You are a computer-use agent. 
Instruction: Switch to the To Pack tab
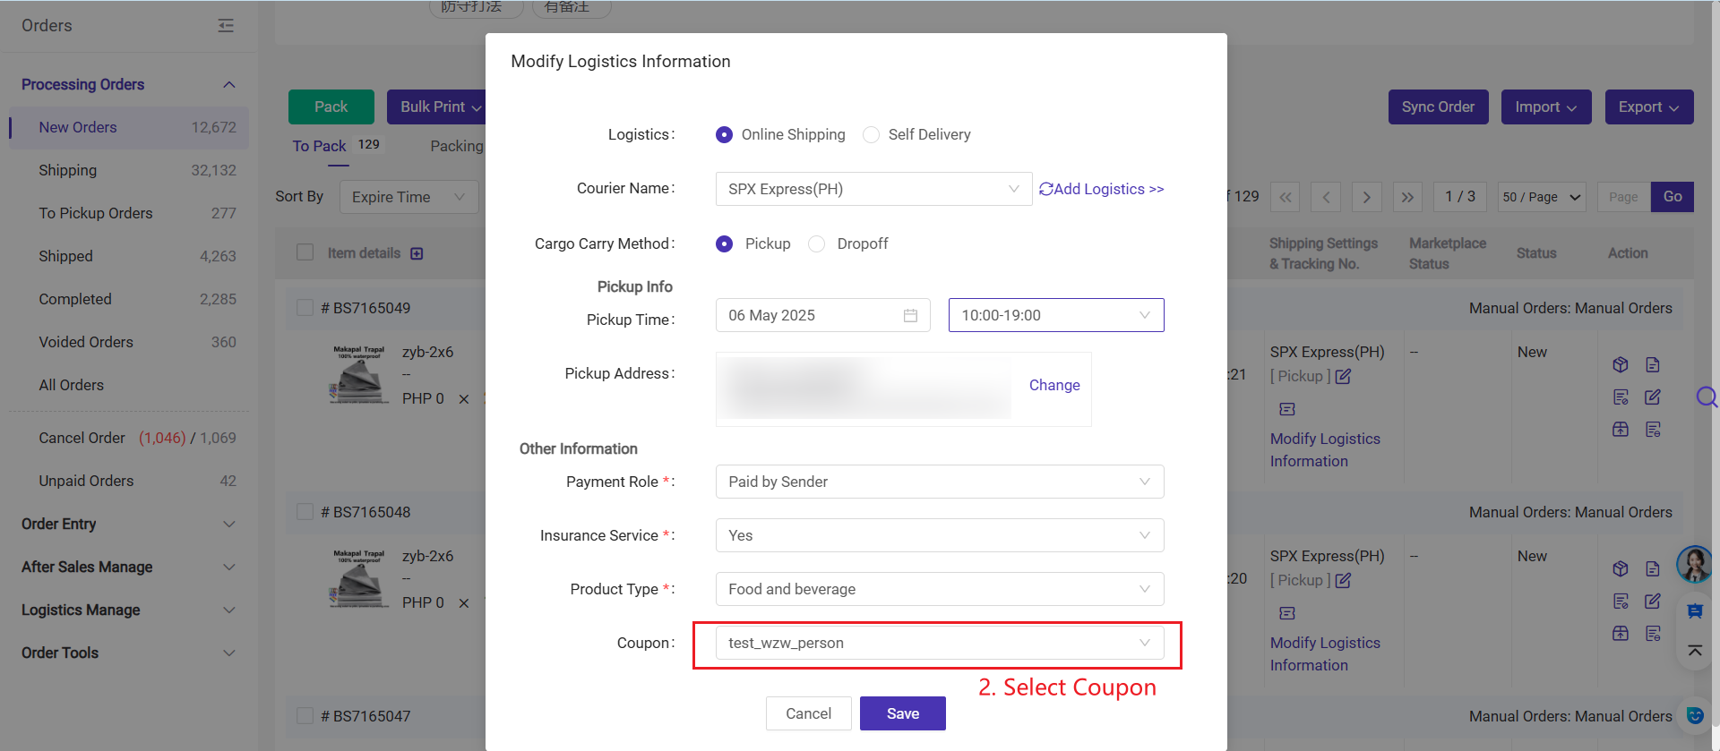(x=319, y=146)
